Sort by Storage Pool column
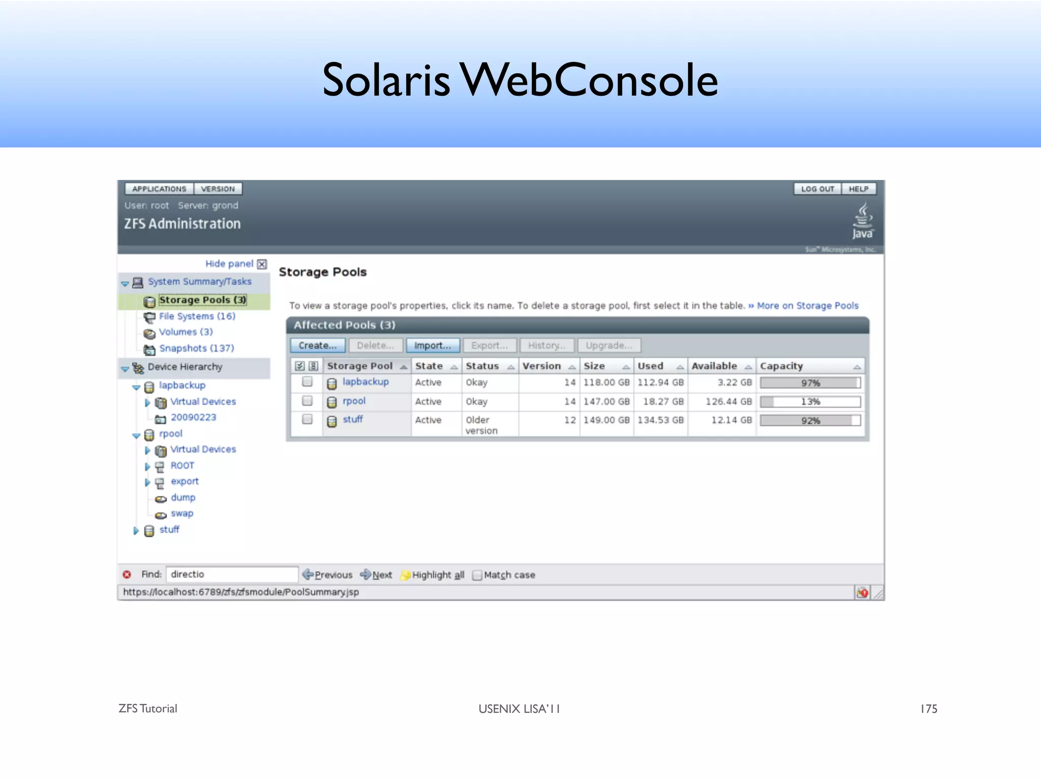Image resolution: width=1041 pixels, height=781 pixels. click(367, 366)
